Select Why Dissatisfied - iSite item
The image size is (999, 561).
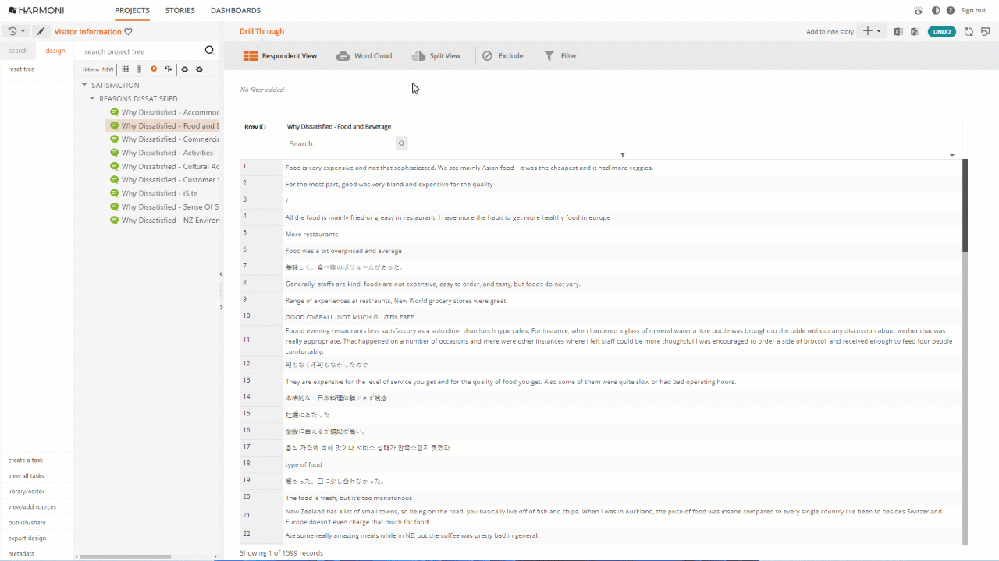154,193
